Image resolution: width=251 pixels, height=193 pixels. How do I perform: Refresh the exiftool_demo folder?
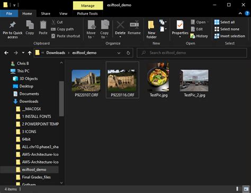pos(128,53)
